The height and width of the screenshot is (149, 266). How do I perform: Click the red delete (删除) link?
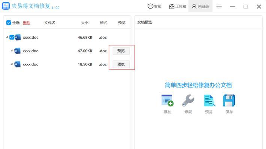(27, 23)
